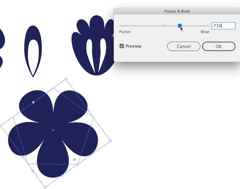Click the slider track near the Pucker end
Image resolution: width=240 pixels, height=189 pixels.
pyautogui.click(x=126, y=26)
